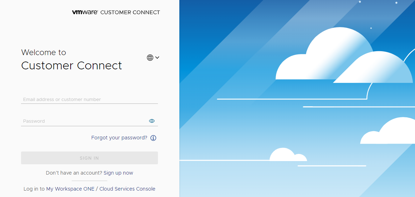Viewport: 415px width, 197px height.
Task: Click the Welcome to heading text
Action: click(43, 52)
